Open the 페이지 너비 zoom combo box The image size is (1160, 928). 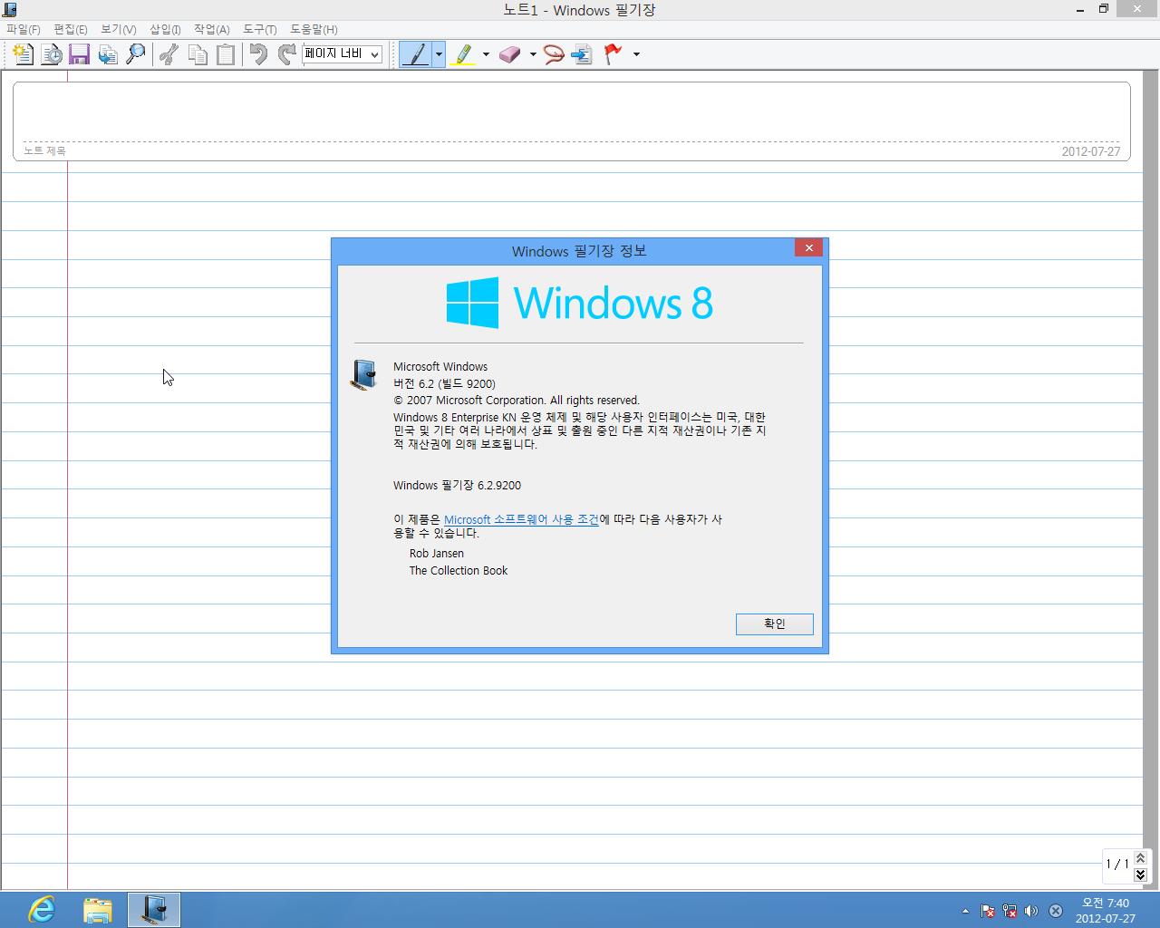(342, 54)
